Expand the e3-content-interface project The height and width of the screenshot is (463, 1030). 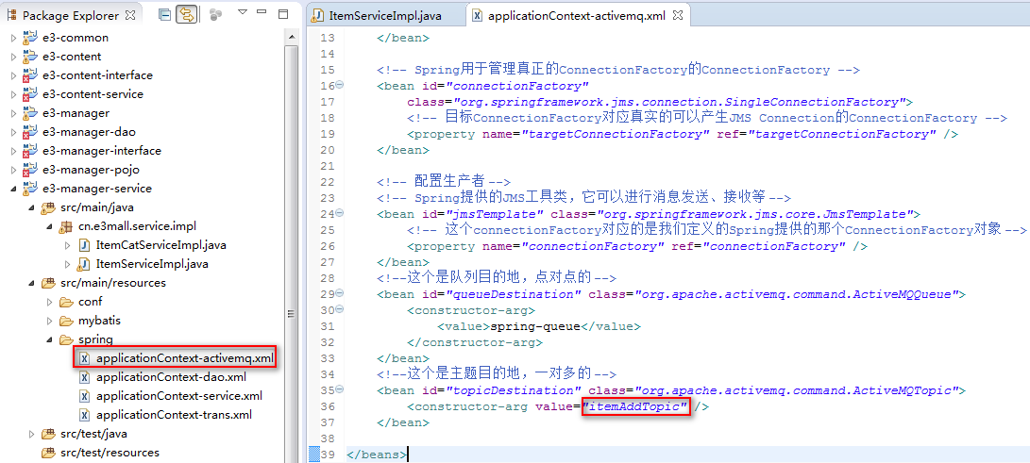tap(13, 75)
